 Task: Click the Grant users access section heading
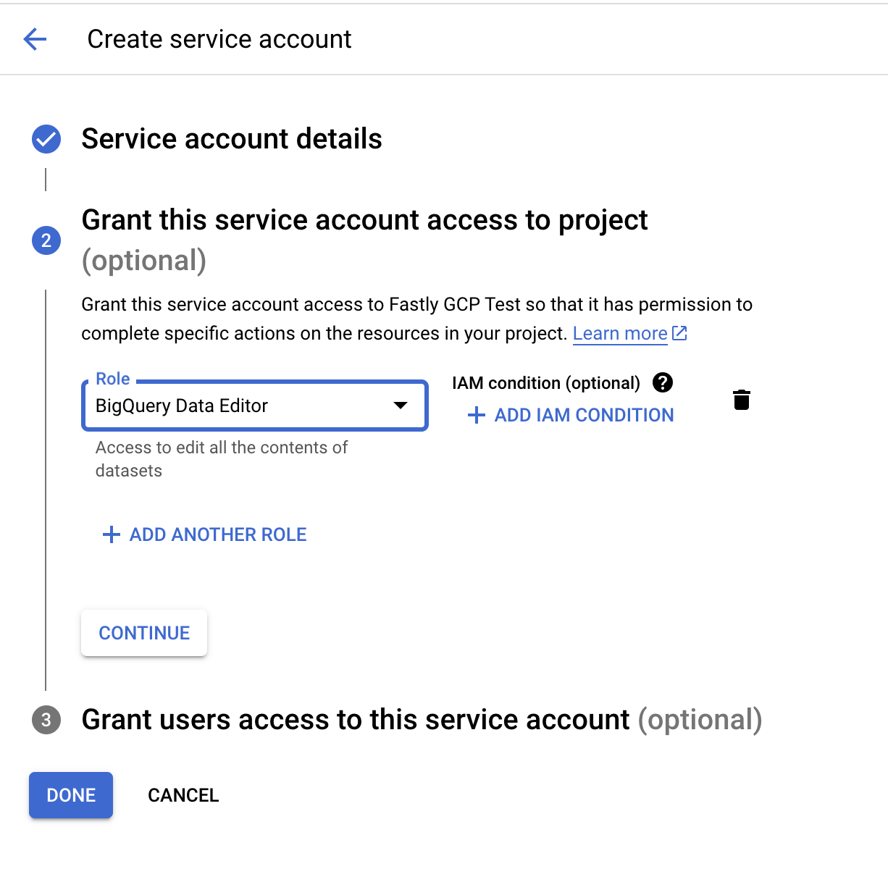356,719
